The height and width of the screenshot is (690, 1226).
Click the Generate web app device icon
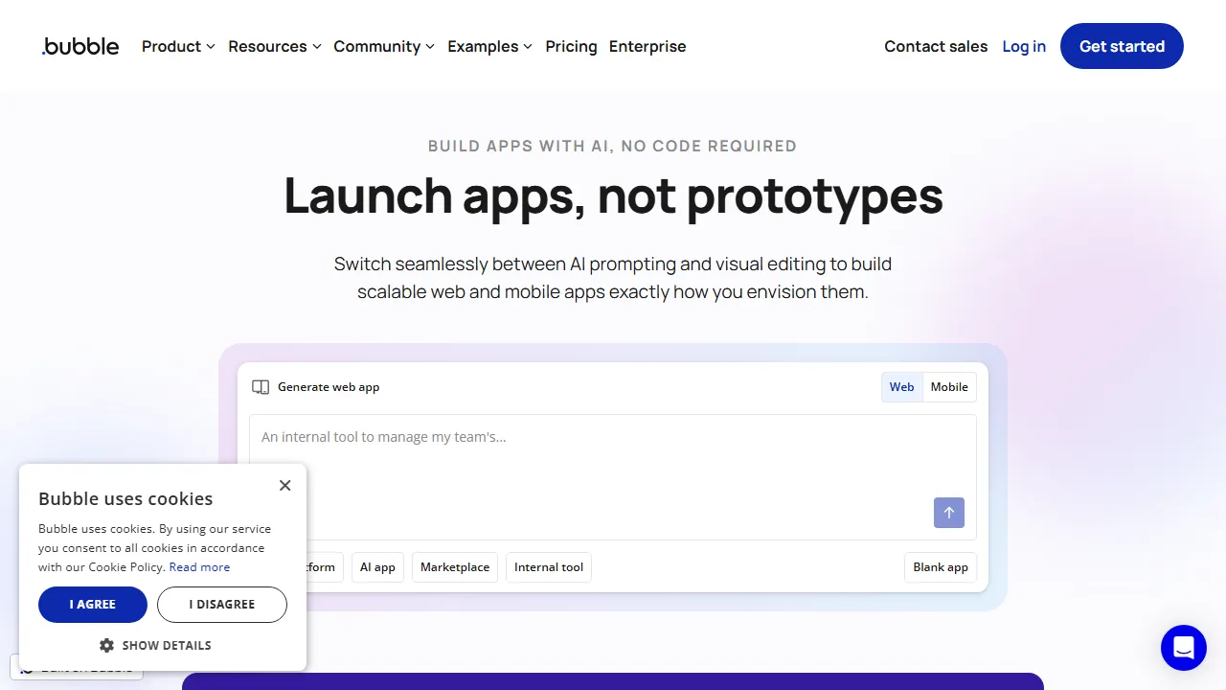point(261,387)
